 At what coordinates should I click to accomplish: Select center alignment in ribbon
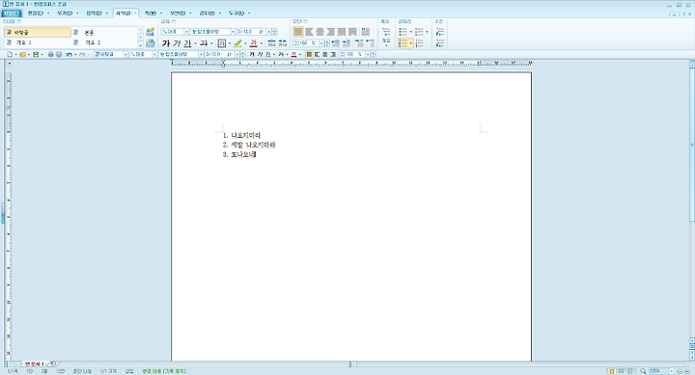320,32
